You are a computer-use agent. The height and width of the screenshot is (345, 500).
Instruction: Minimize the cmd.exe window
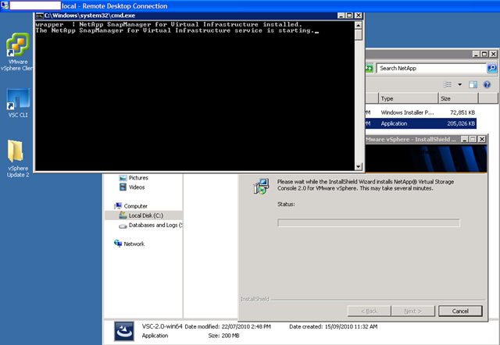pos(341,16)
